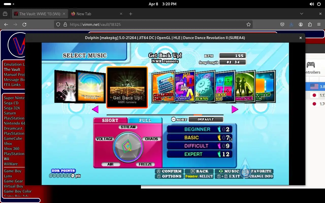Open the clock showing Apr 8 3:20 PM
This screenshot has width=325, height=203.
[162, 4]
